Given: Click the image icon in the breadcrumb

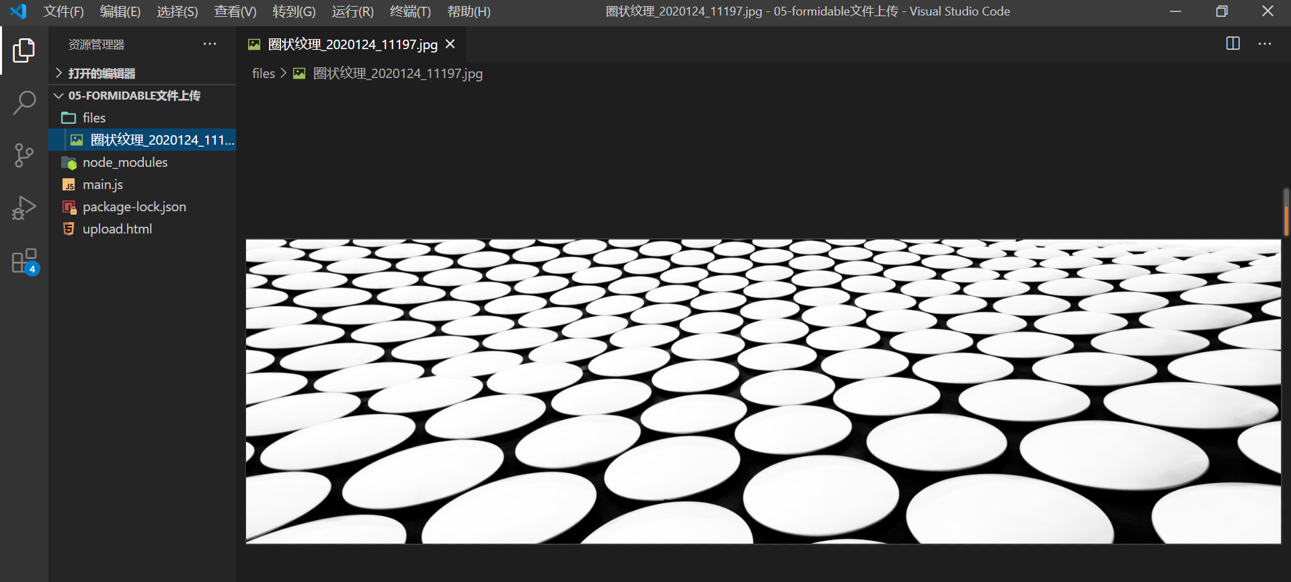Looking at the screenshot, I should (299, 73).
